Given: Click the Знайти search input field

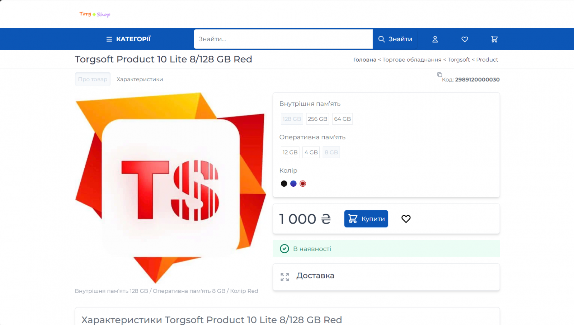Looking at the screenshot, I should coord(283,39).
